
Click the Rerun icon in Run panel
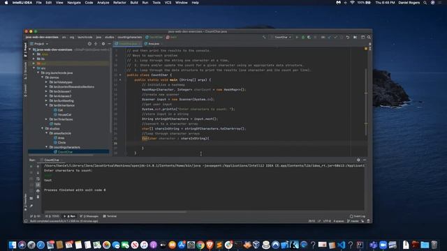click(x=31, y=167)
